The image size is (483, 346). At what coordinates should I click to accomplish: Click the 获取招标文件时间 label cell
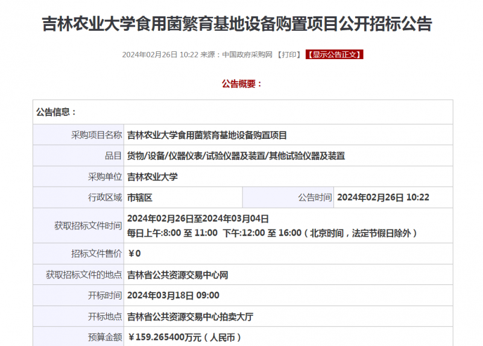click(78, 226)
